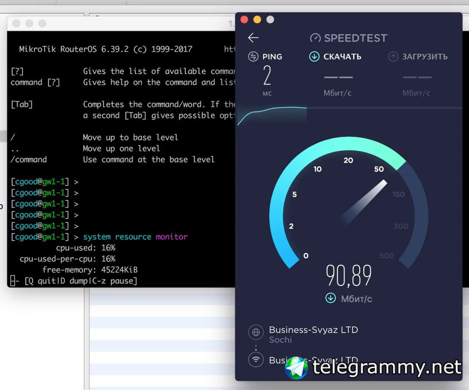Click the gauge tick label 500

pyautogui.click(x=387, y=256)
